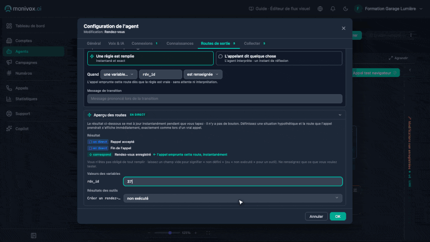Open the Agents sidebar section
The height and width of the screenshot is (242, 430).
34,51
